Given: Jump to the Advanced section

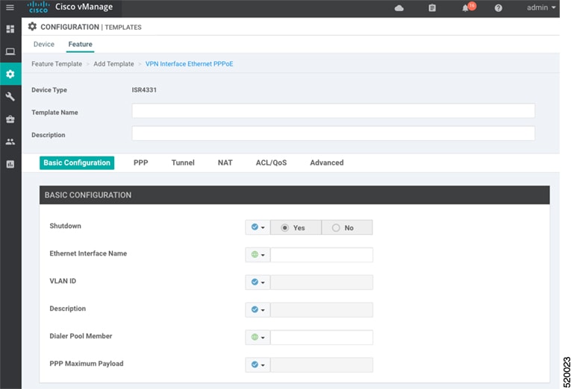Looking at the screenshot, I should pos(327,163).
